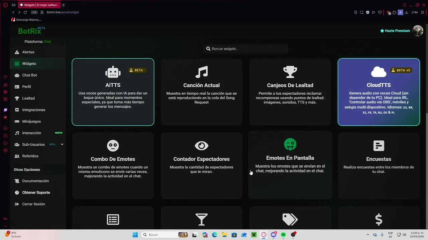Open Opera main menu logo
Image resolution: width=428 pixels, height=240 pixels.
click(5, 5)
